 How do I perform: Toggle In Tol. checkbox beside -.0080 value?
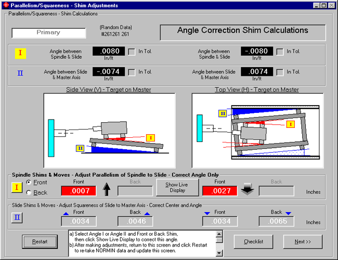pos(280,51)
